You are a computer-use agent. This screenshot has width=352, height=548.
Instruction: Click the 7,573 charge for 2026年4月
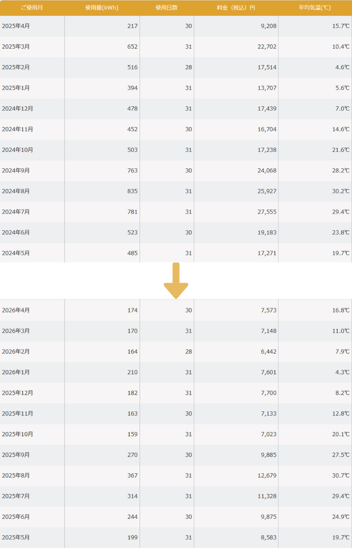click(269, 310)
